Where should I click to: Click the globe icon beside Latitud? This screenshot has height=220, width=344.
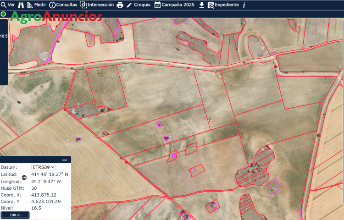24,177
